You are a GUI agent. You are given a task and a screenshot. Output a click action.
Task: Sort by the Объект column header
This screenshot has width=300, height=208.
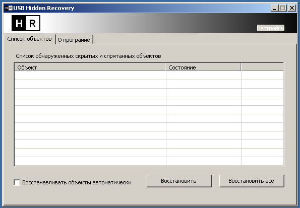[x=90, y=67]
